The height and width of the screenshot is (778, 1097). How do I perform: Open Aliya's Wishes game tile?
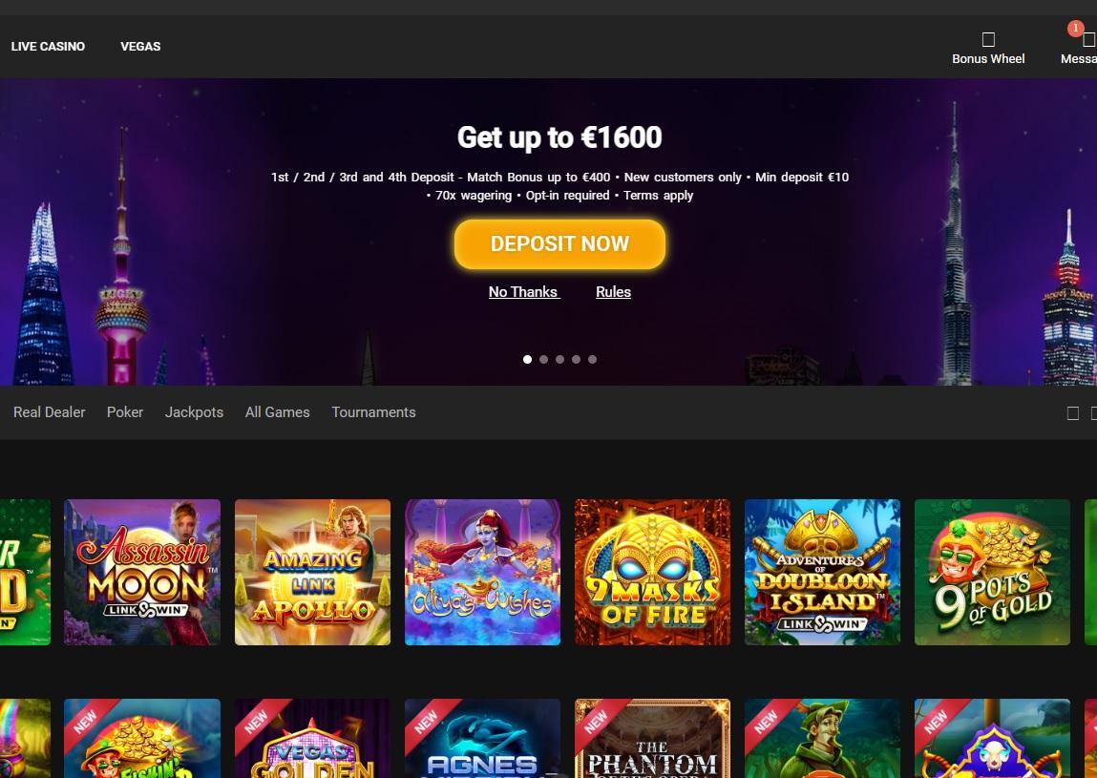(x=483, y=572)
